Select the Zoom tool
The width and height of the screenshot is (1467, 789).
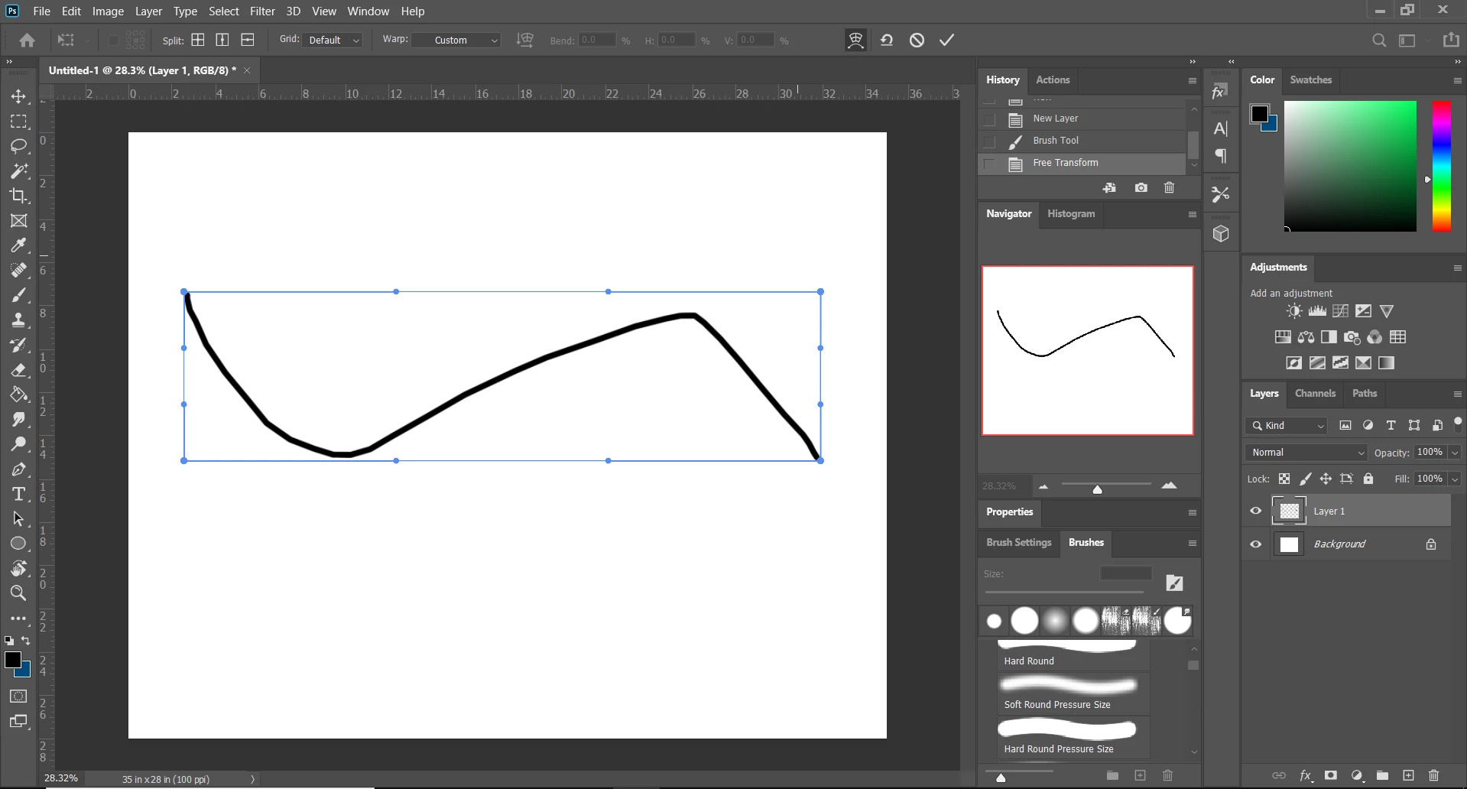pos(18,593)
